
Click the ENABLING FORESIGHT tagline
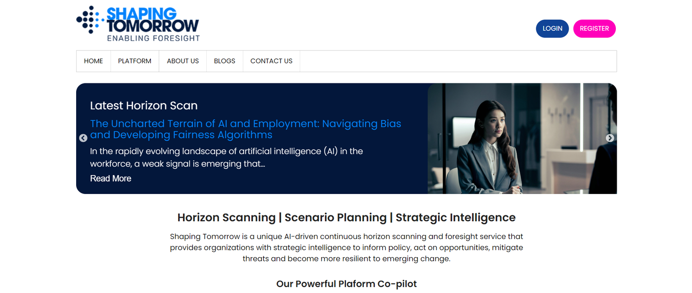pos(153,38)
